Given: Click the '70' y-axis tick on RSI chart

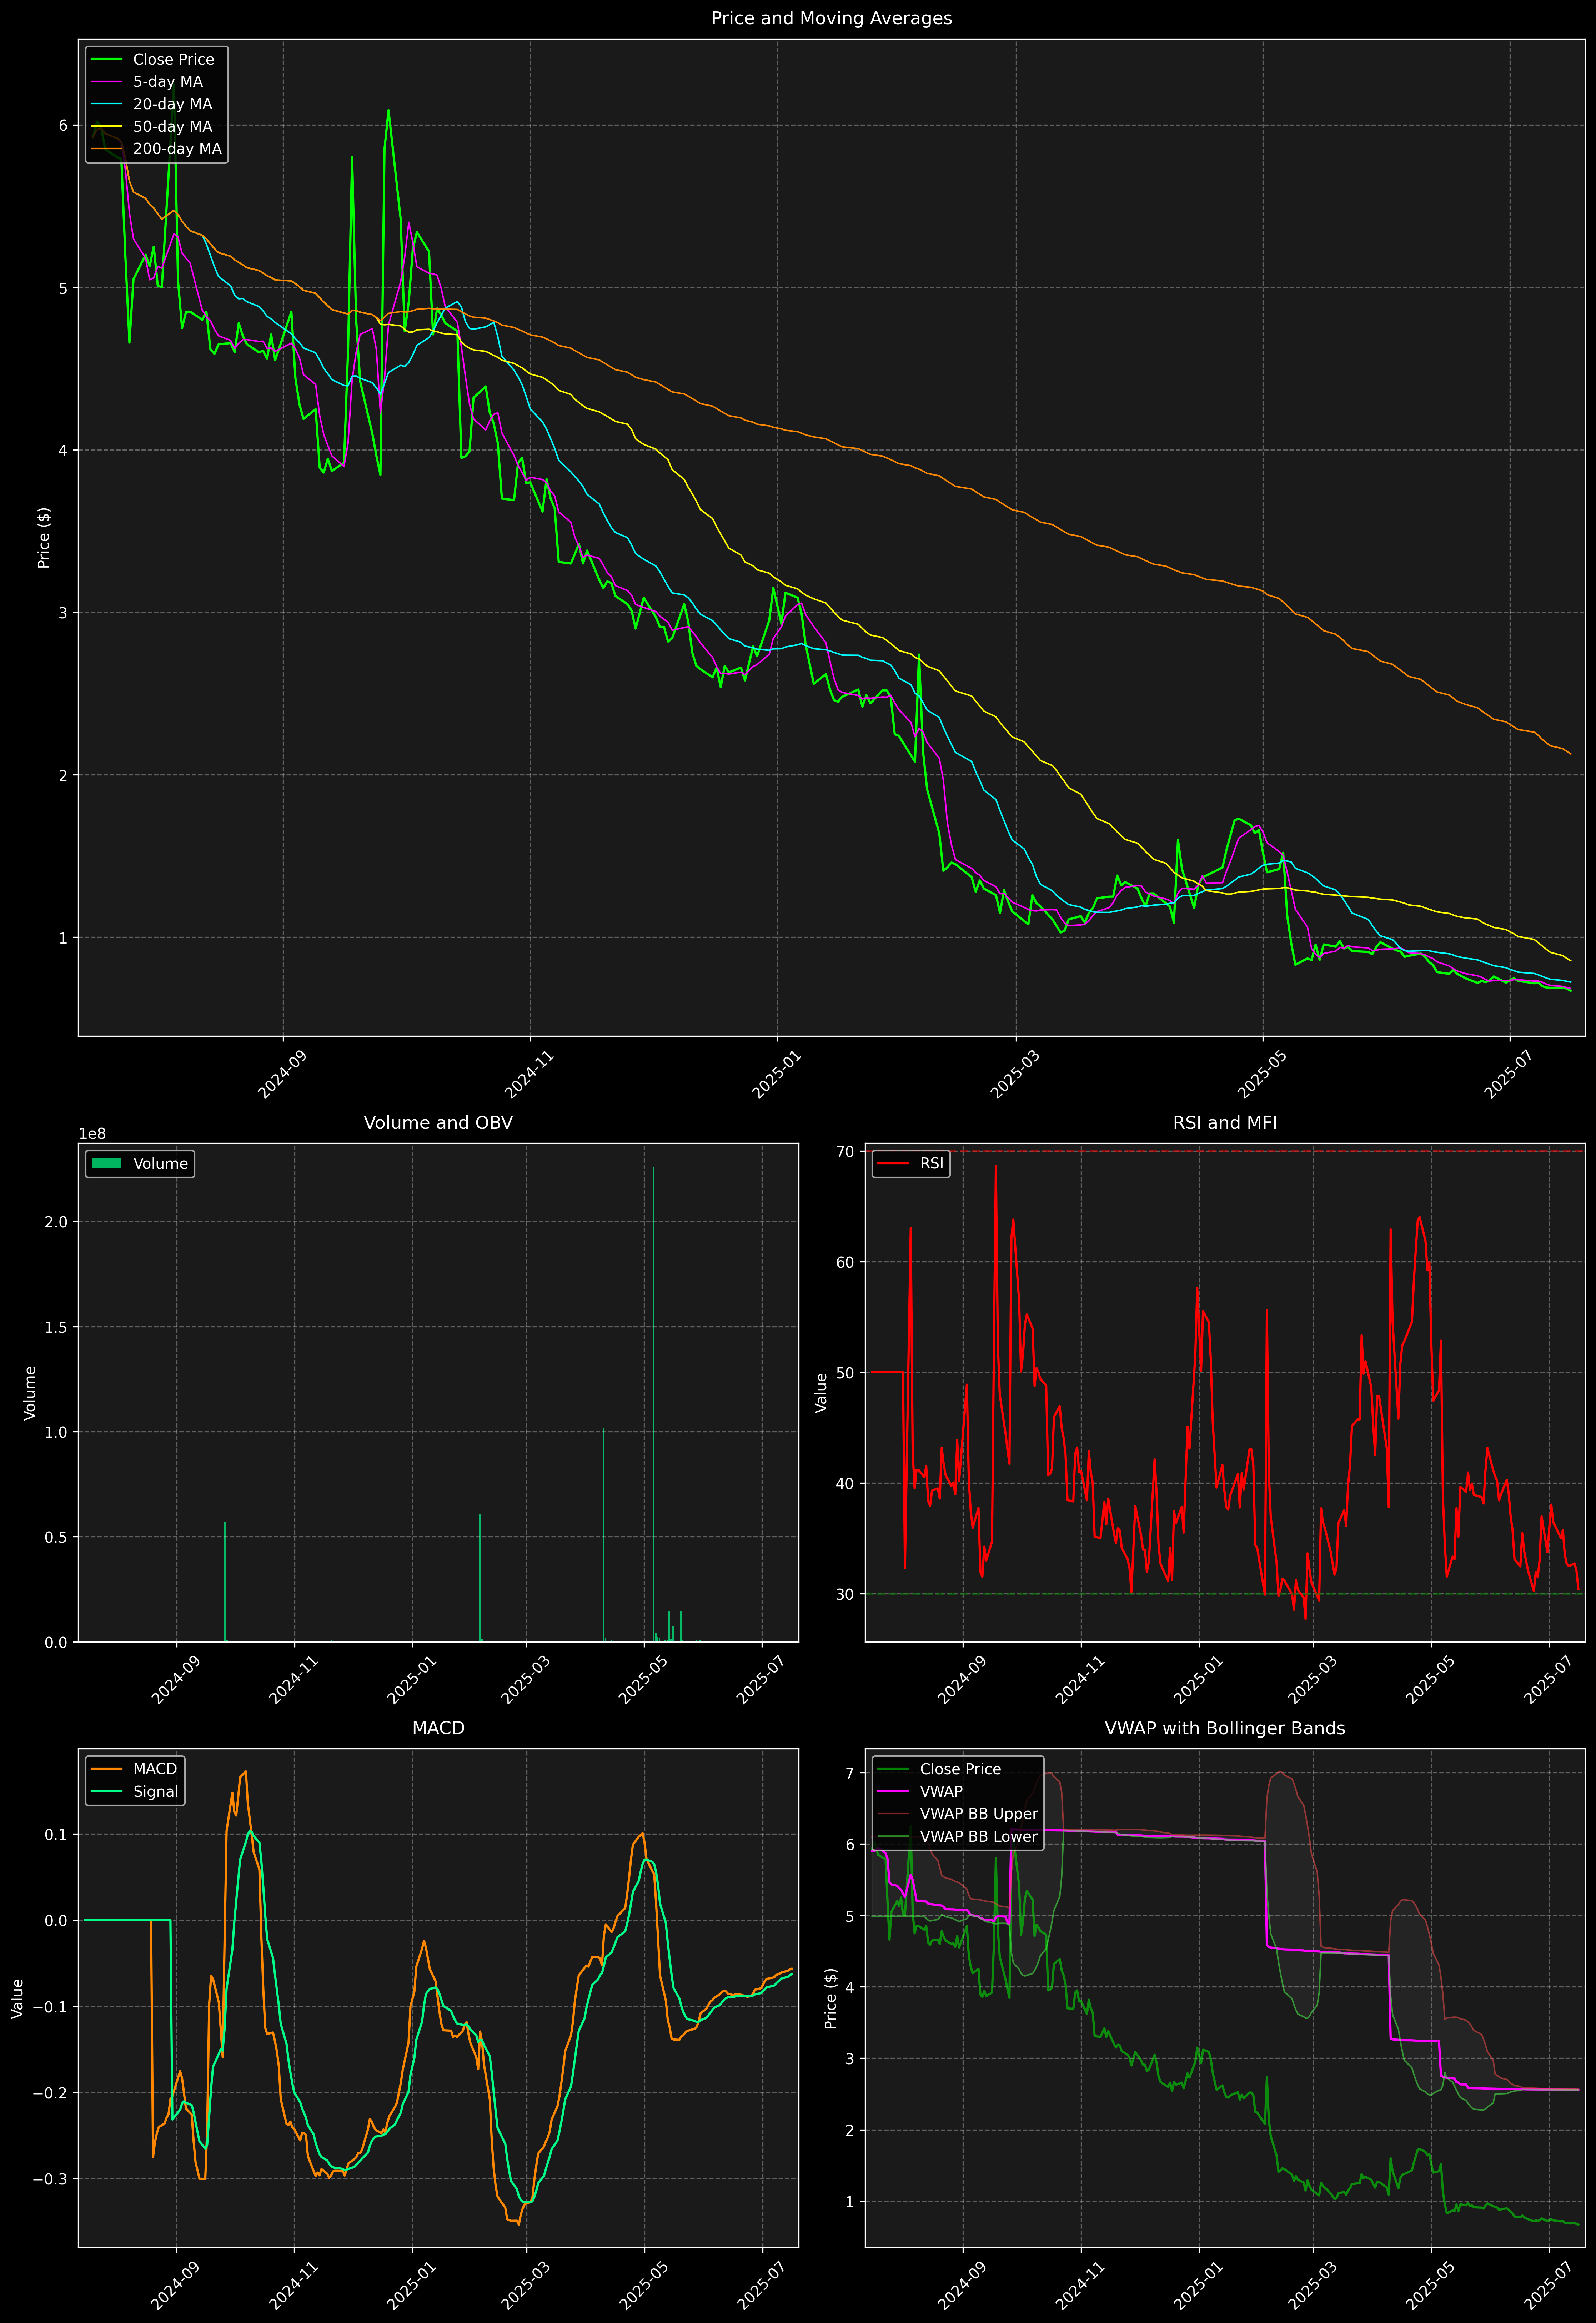Looking at the screenshot, I should point(845,1152).
